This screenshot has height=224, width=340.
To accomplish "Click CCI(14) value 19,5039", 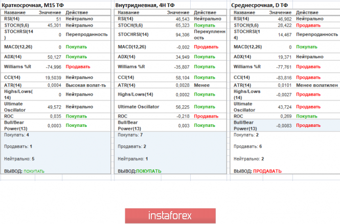I will 53,78.
